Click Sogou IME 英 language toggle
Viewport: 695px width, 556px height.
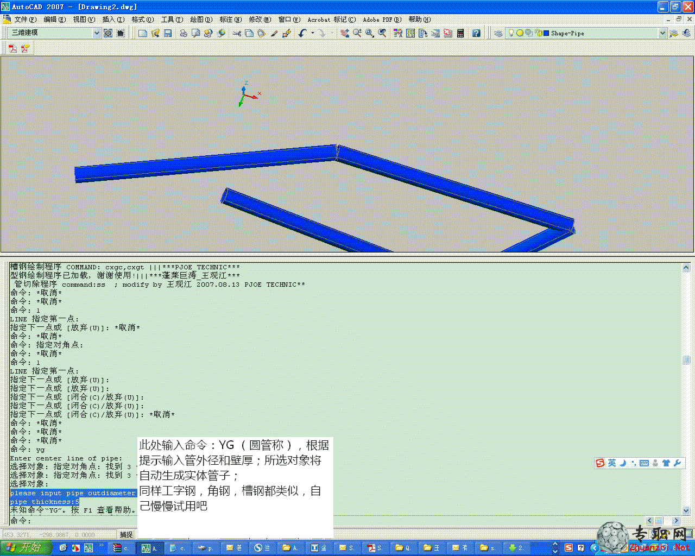tap(612, 463)
